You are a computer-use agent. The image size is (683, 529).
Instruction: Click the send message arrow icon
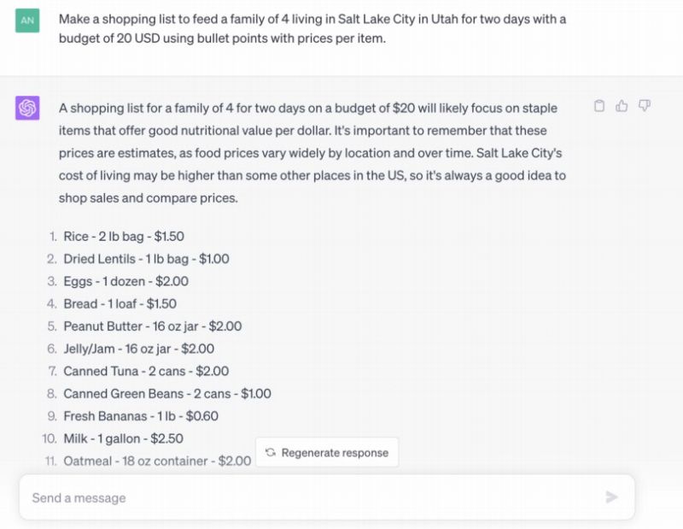(x=611, y=497)
